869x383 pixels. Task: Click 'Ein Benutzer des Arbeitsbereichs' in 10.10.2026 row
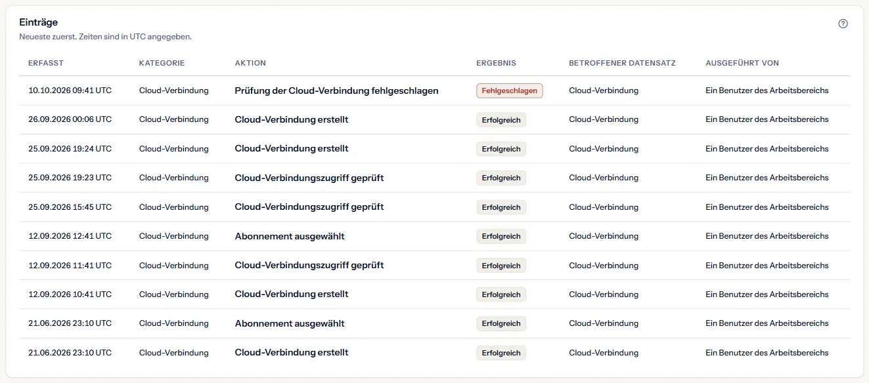(x=767, y=91)
